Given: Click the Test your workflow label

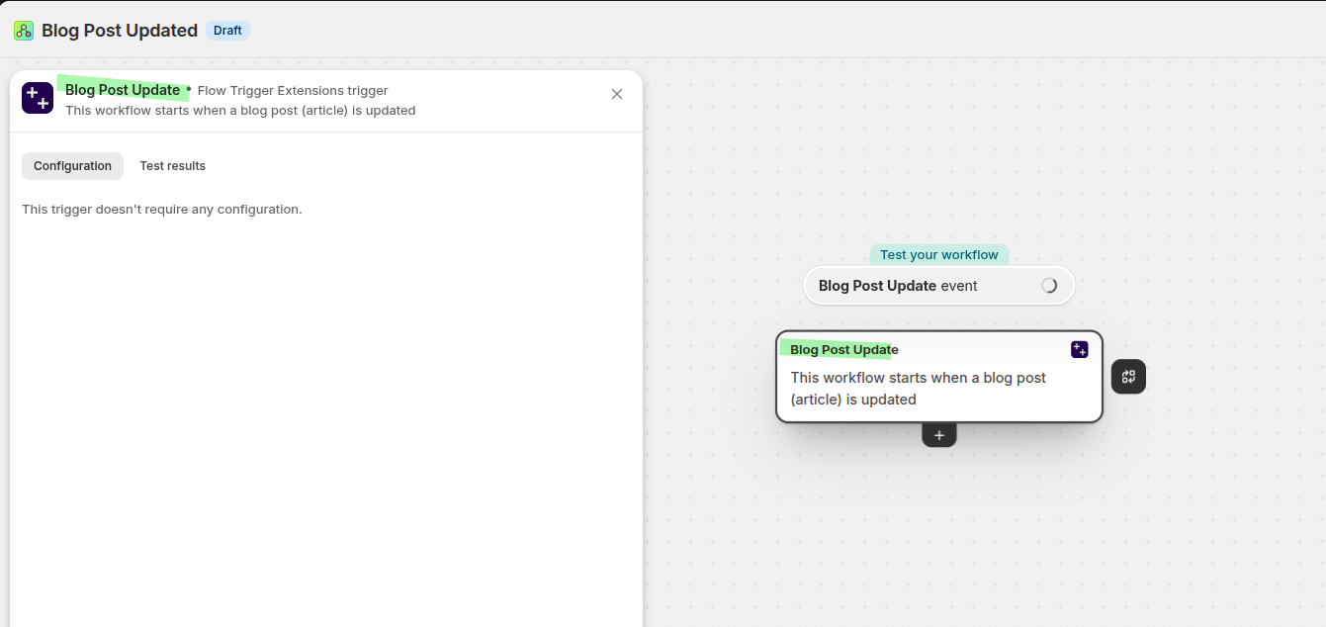Looking at the screenshot, I should click(939, 255).
